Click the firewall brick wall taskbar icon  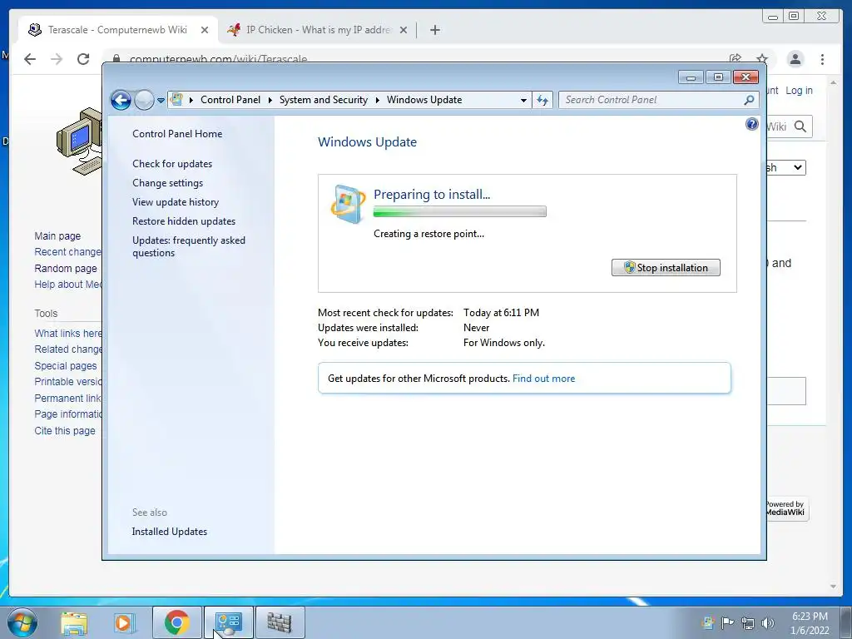point(280,622)
